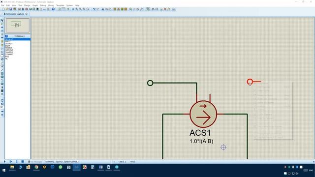The height and width of the screenshot is (177, 315).
Task: Open the Library menu
Action: (51, 5)
